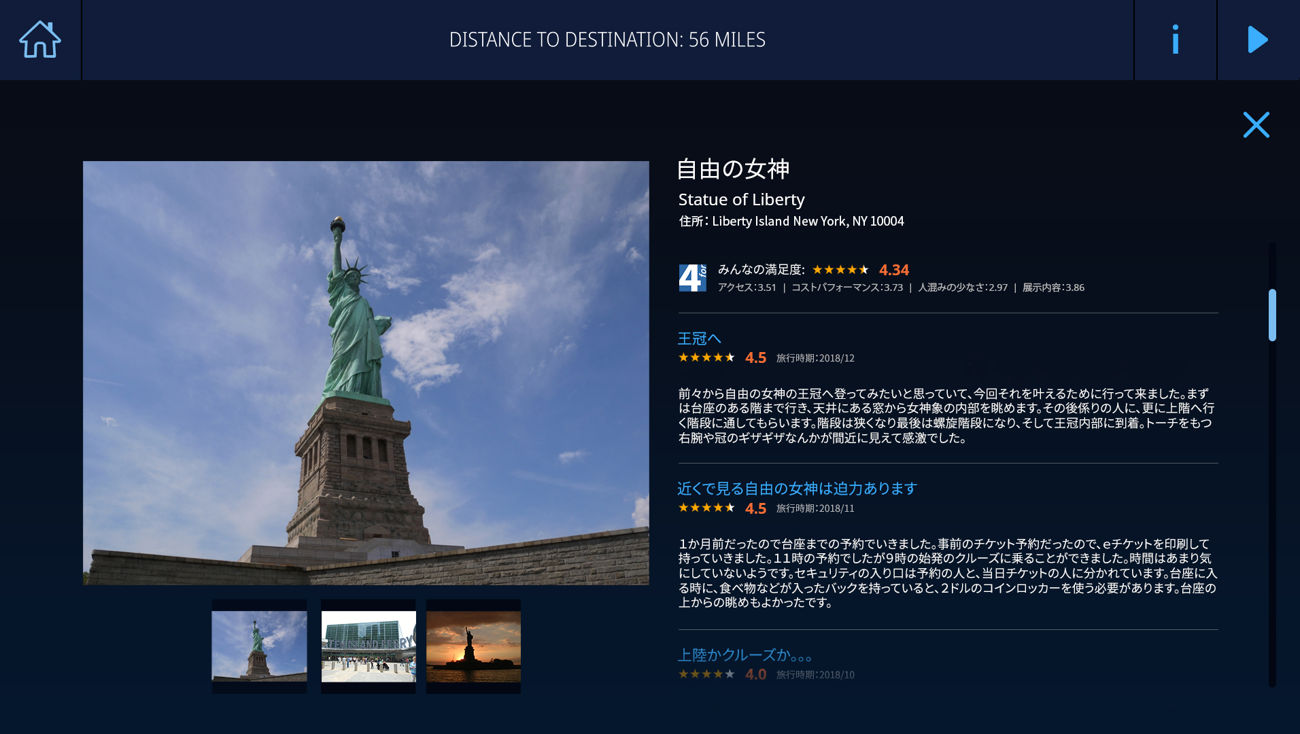Click the アクセス:3.51 score

(x=747, y=287)
